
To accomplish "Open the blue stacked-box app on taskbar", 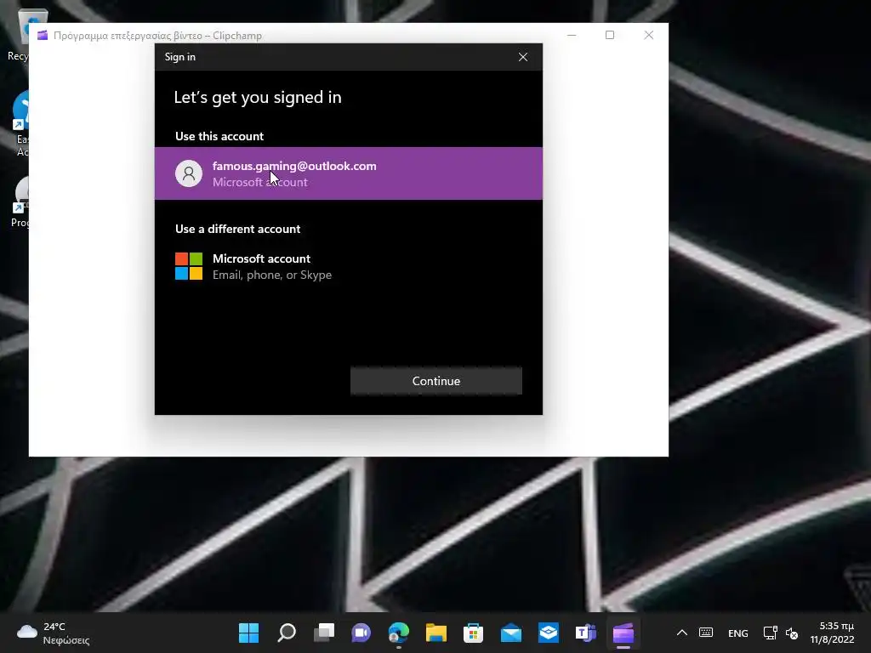I will pyautogui.click(x=549, y=633).
